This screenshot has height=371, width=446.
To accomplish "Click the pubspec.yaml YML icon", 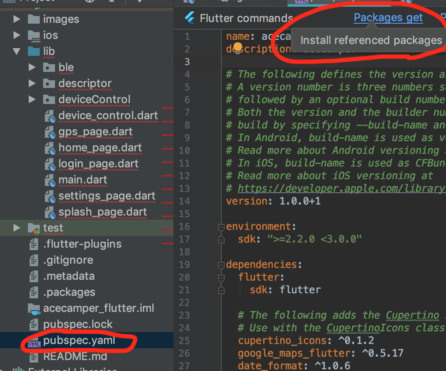I will tap(34, 342).
